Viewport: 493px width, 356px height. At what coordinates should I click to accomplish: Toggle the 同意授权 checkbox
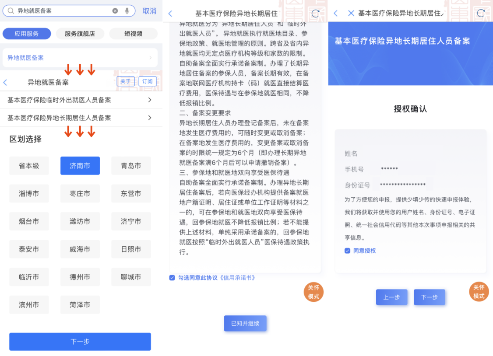348,251
